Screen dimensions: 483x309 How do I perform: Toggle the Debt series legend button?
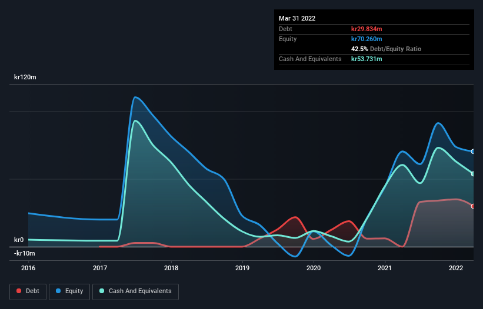tap(28, 291)
